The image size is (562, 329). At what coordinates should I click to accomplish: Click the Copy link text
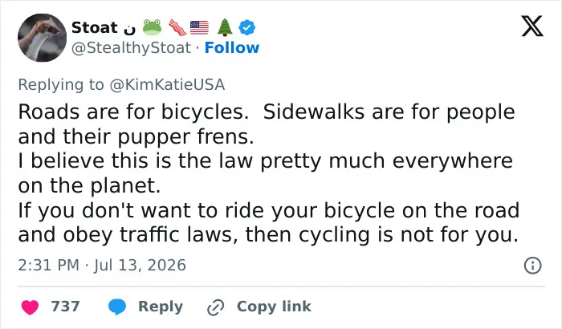click(x=274, y=307)
